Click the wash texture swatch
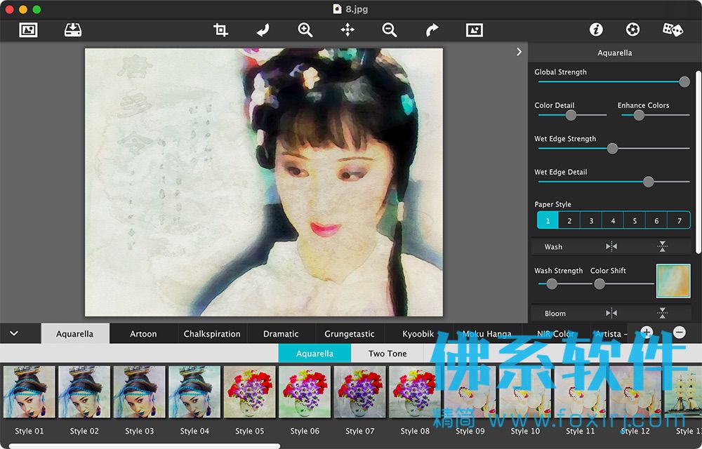 click(x=673, y=281)
